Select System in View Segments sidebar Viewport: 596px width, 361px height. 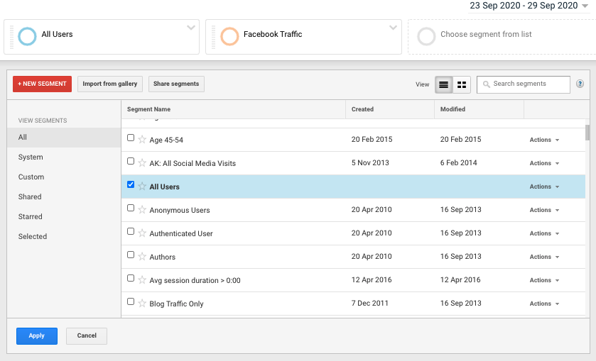tap(31, 157)
